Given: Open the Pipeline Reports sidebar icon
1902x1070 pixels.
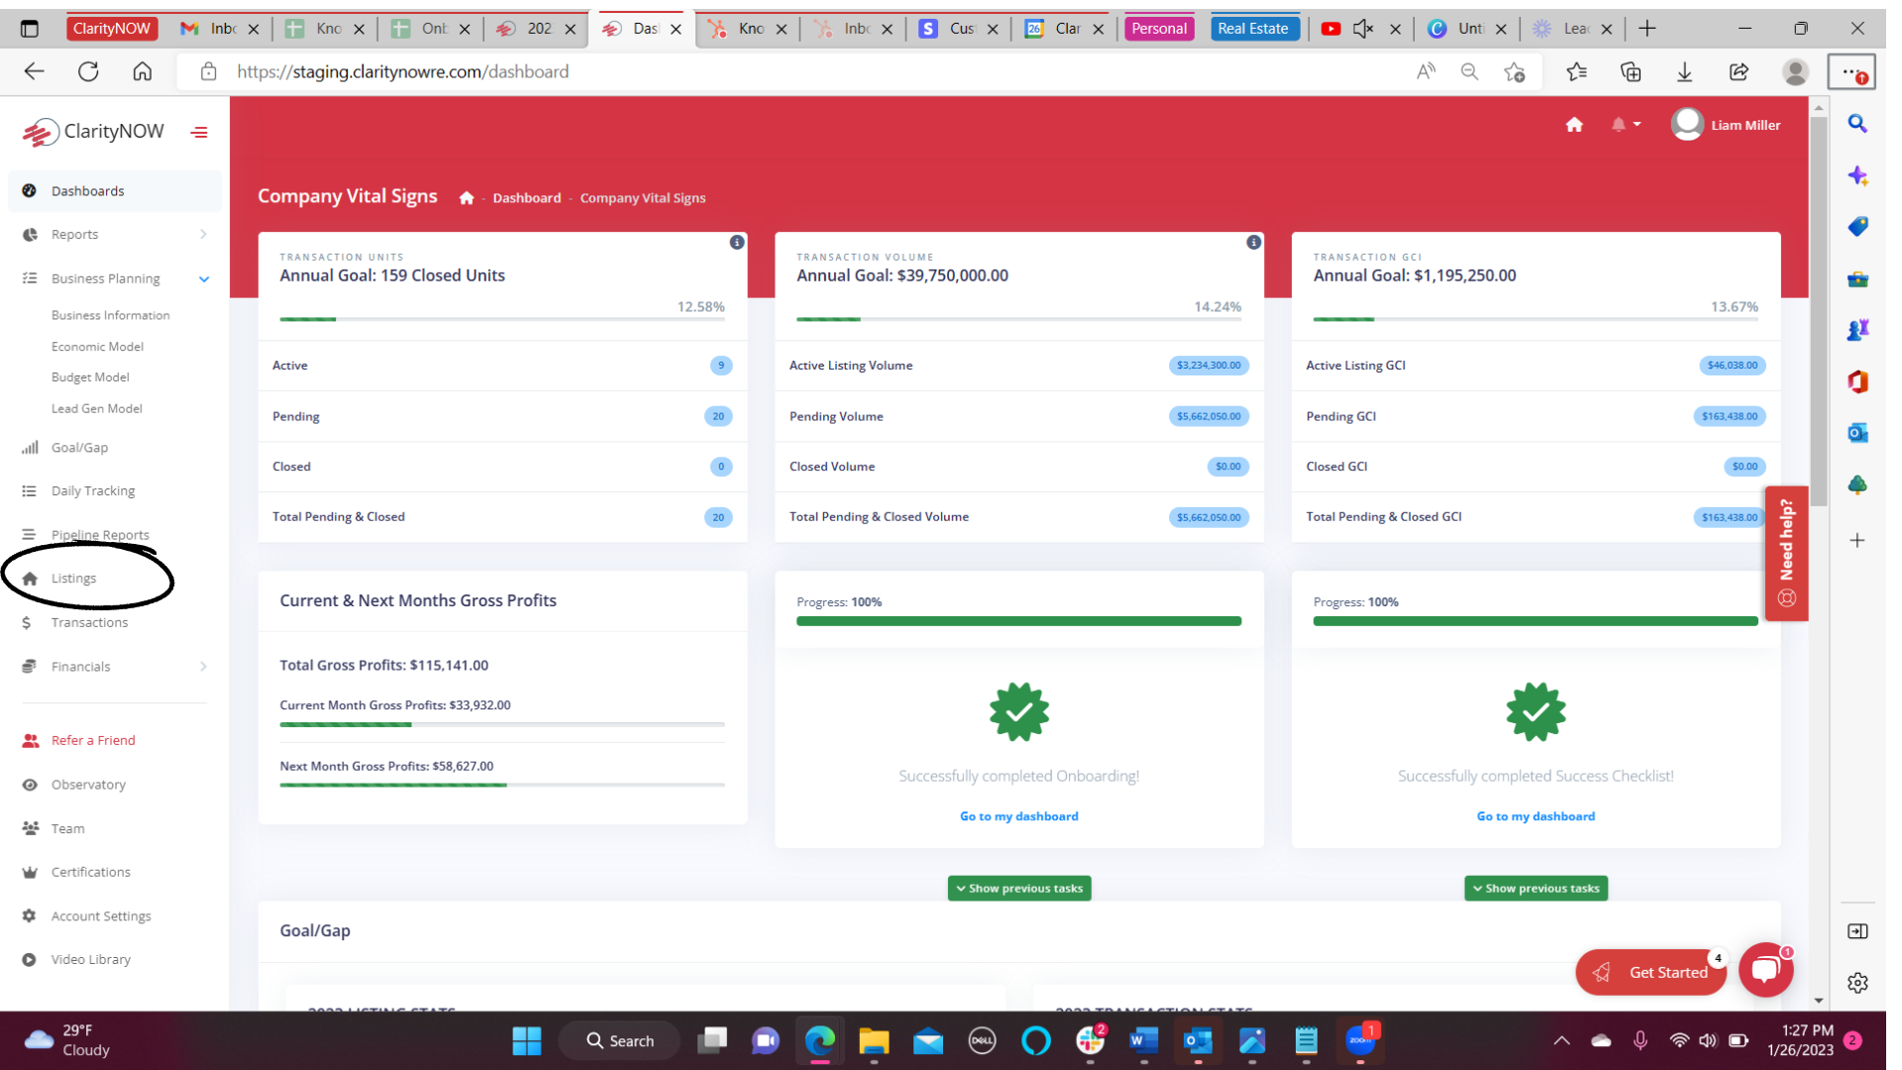Looking at the screenshot, I should (29, 533).
